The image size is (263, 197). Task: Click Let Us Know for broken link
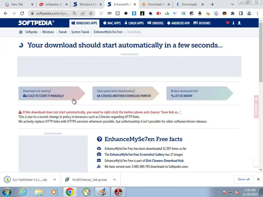pos(200,93)
